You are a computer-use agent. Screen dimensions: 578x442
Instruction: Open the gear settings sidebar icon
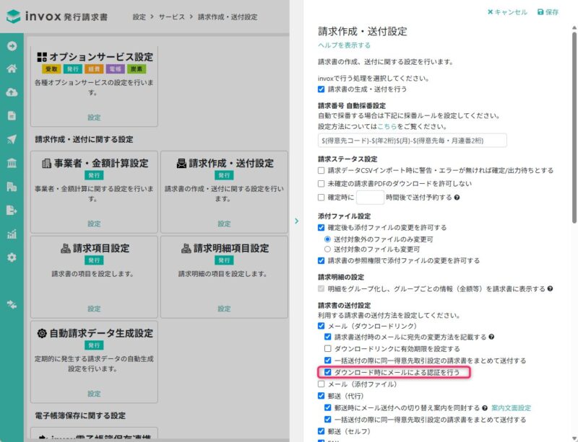coord(12,257)
